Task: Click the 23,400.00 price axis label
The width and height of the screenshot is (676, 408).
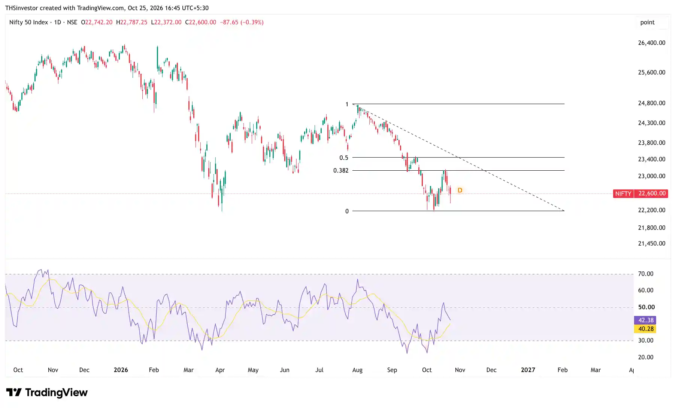Action: coord(652,159)
